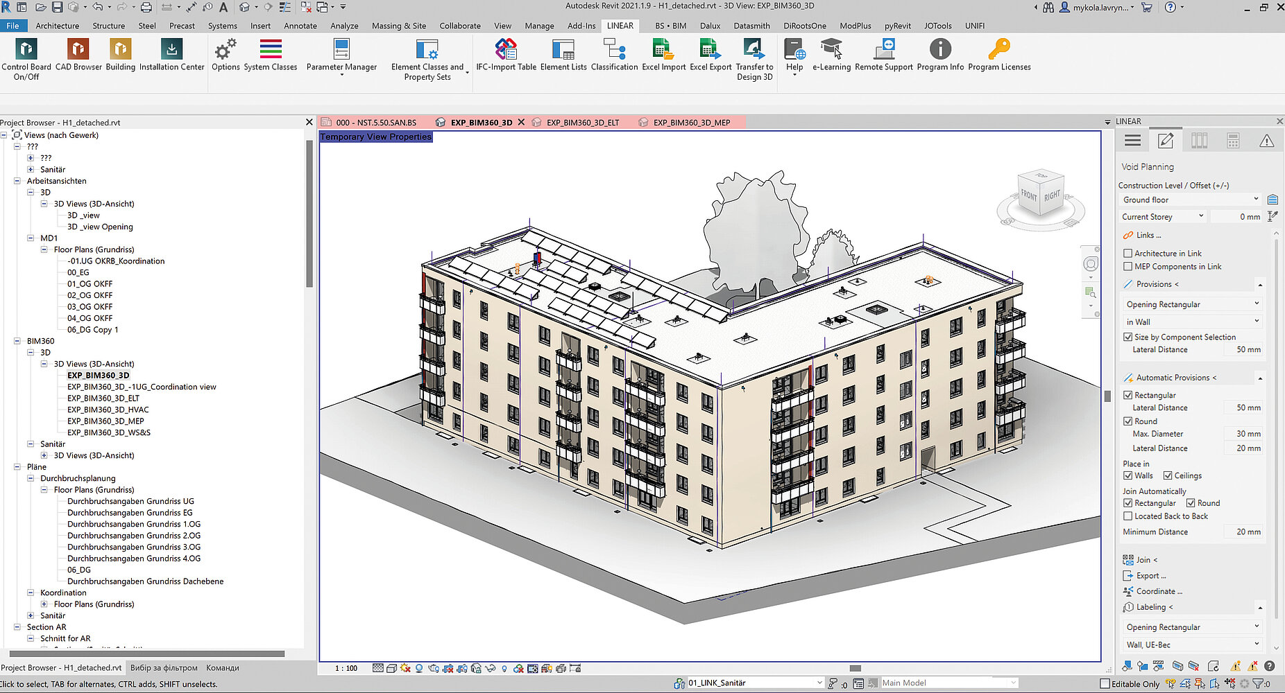
Task: Uncheck Size by Component Selection
Action: click(1128, 337)
